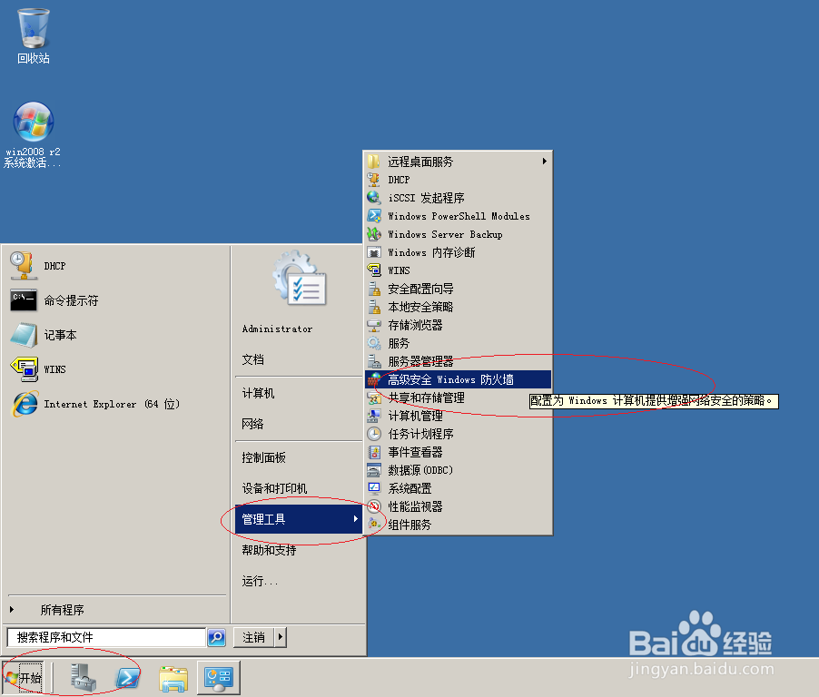
Task: Open 远程桌面服务 submenu folder
Action: pos(458,162)
